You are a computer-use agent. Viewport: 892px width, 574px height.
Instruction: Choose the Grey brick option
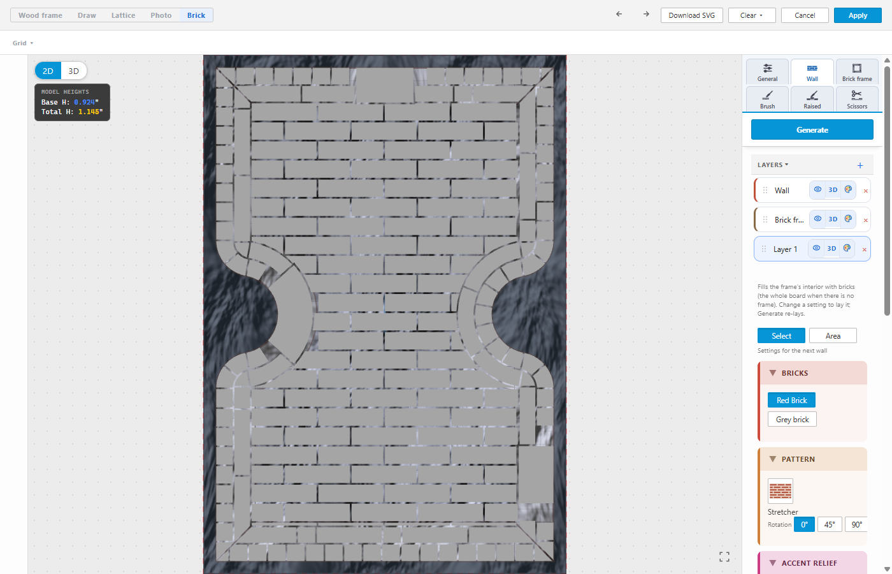click(x=792, y=419)
